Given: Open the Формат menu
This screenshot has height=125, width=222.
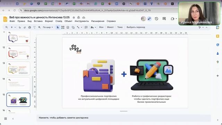Looking at the screenshot, I should (x=49, y=21).
